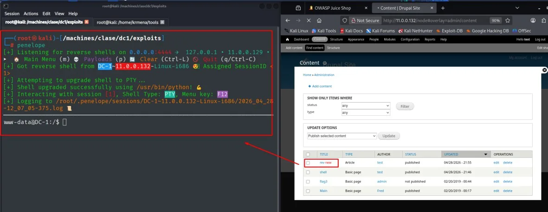Viewport: 548px width, 212px height.
Task: Close the Content | Drupal Site tab
Action: (x=432, y=8)
